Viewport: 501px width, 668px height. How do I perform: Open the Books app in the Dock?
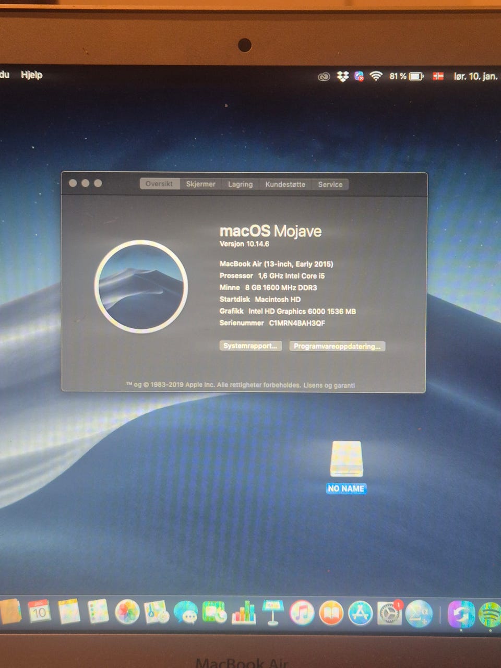tap(331, 613)
